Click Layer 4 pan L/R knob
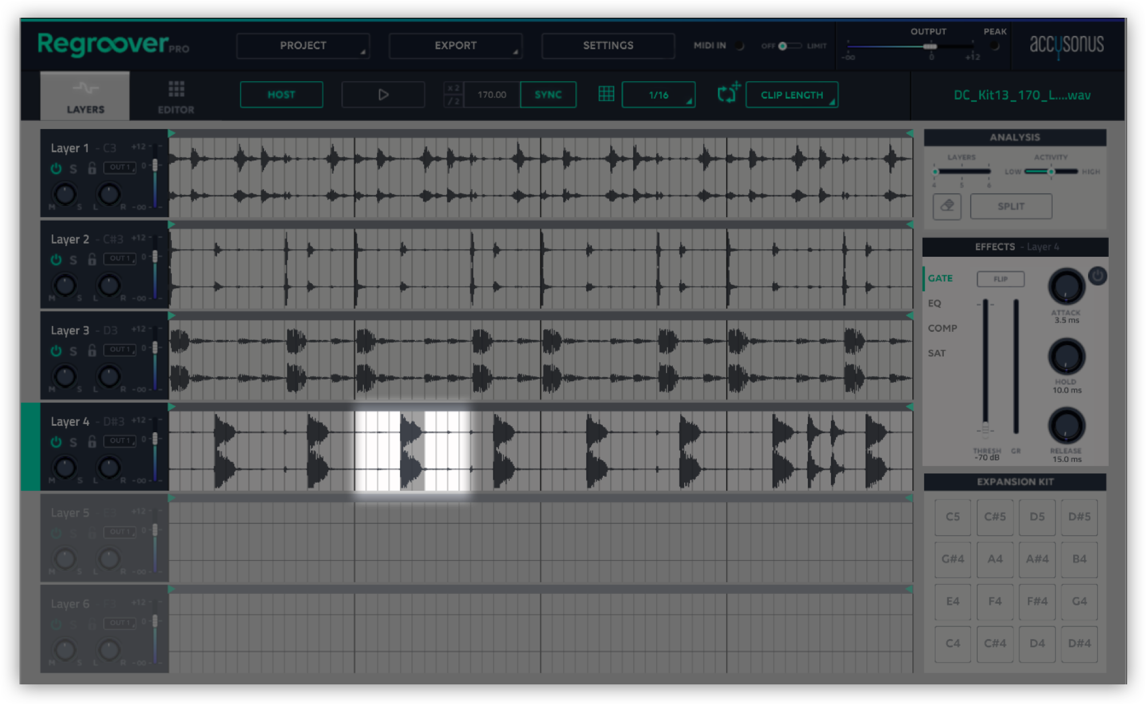 [x=109, y=467]
